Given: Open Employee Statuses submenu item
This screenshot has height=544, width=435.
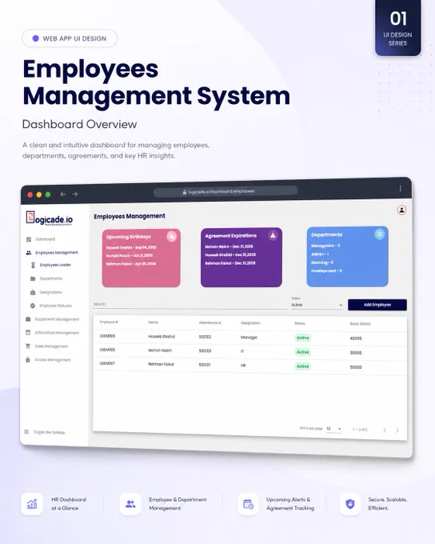Looking at the screenshot, I should coord(55,306).
